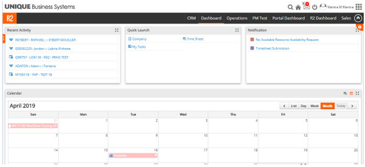Open the M171100 Workflow Testing event
Screen dimensions: 365x167
(33, 126)
